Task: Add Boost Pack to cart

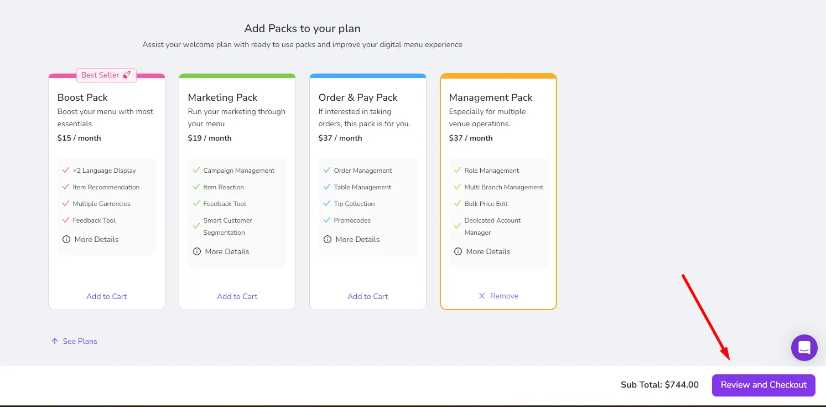Action: (107, 296)
